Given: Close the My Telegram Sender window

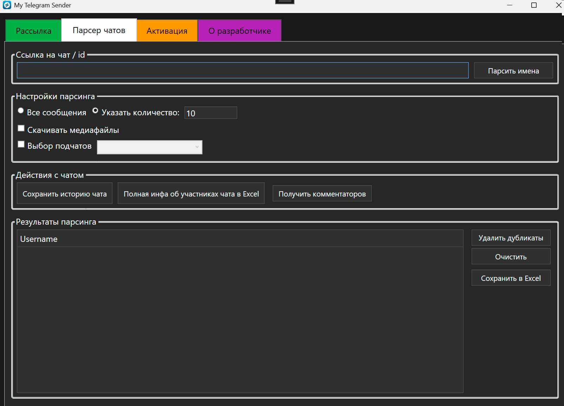Looking at the screenshot, I should click(x=558, y=5).
